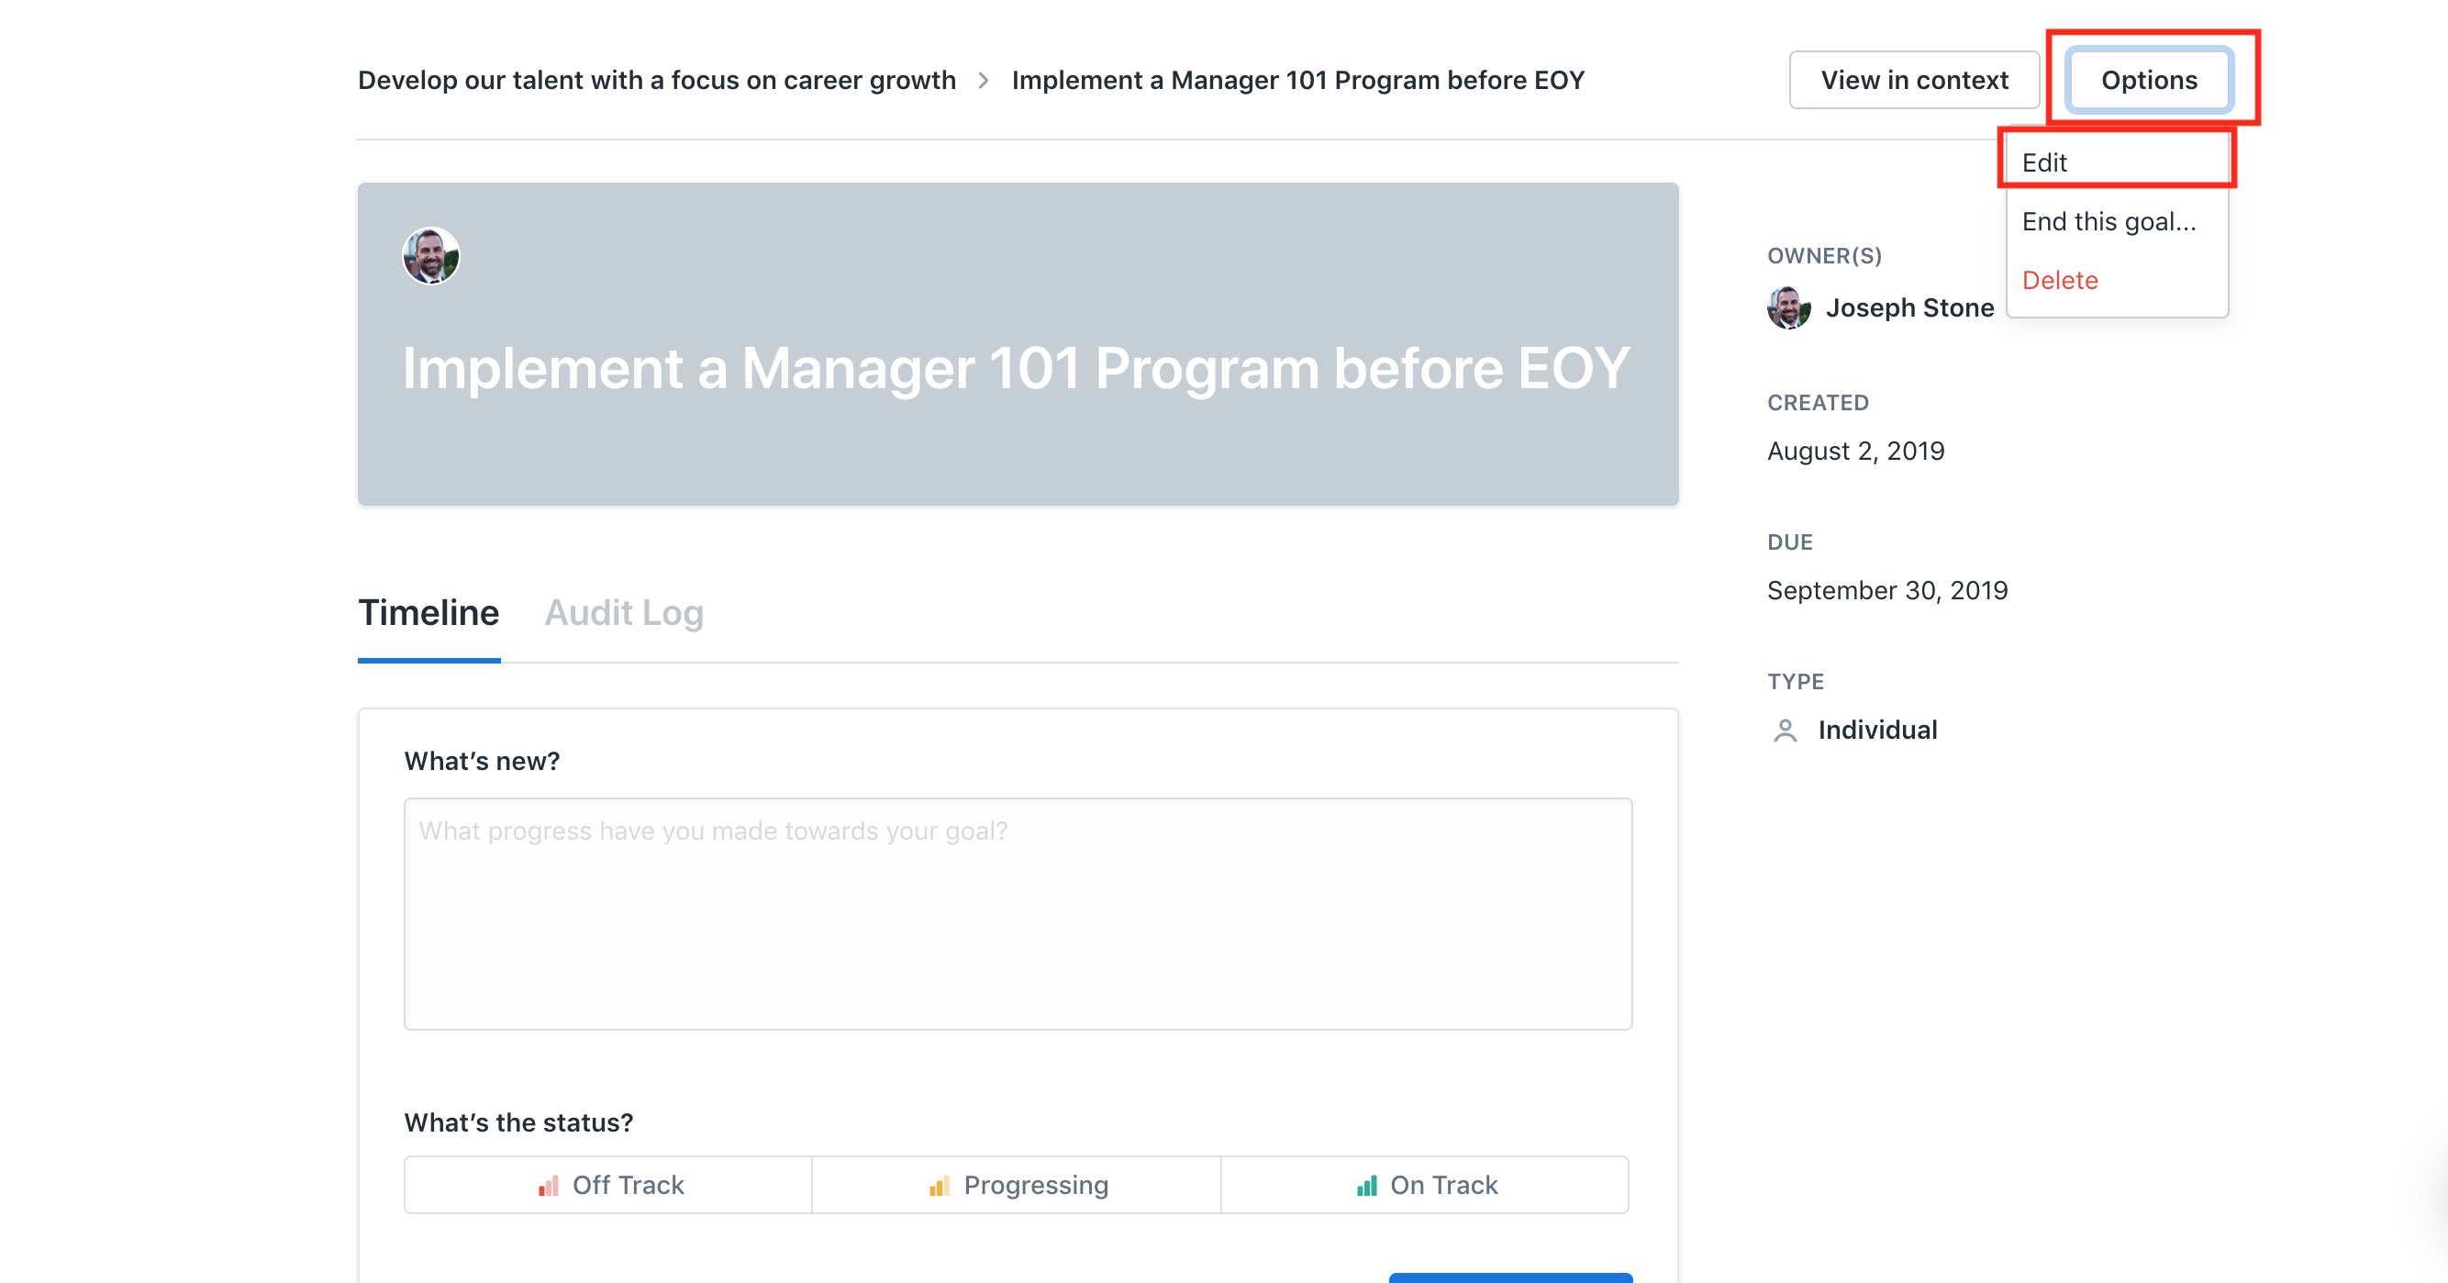2448x1283 pixels.
Task: Click the Manager 101 Program breadcrumb
Action: tap(1298, 81)
